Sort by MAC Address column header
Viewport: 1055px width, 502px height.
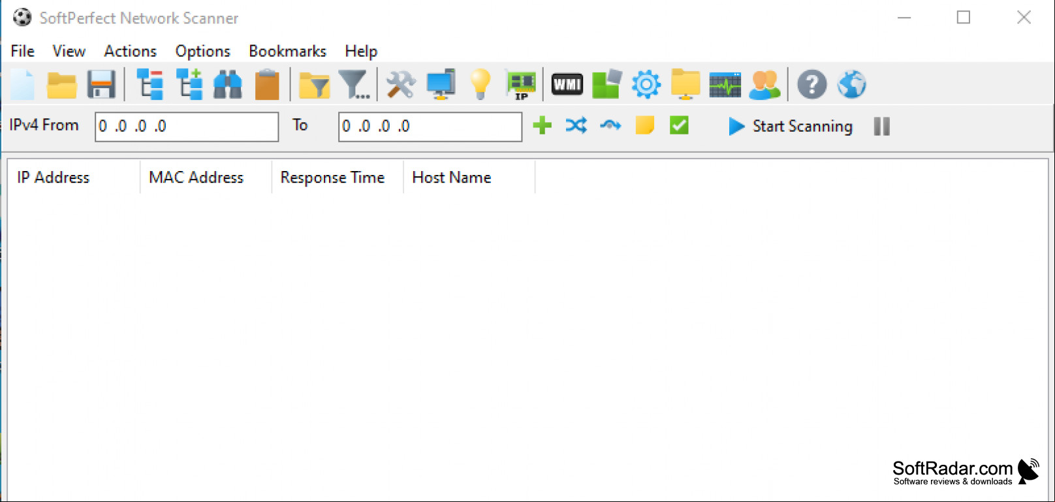pyautogui.click(x=206, y=178)
